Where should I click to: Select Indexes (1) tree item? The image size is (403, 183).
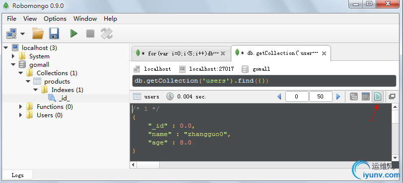tap(67, 90)
